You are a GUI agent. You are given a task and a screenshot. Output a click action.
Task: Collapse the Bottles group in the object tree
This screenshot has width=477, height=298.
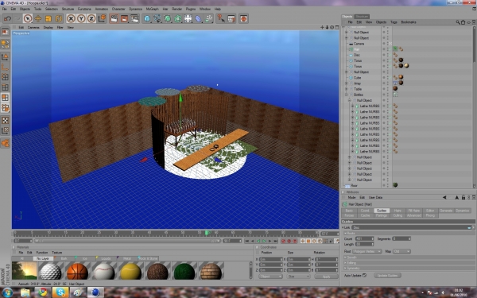346,95
